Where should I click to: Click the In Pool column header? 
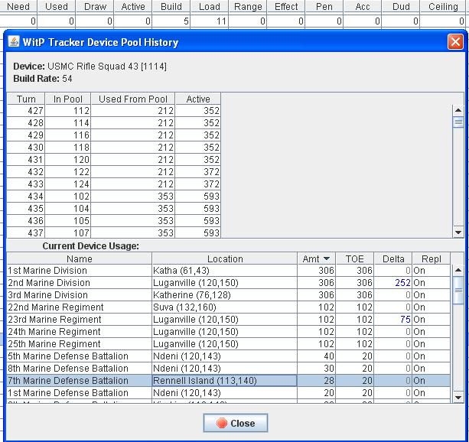pyautogui.click(x=67, y=99)
